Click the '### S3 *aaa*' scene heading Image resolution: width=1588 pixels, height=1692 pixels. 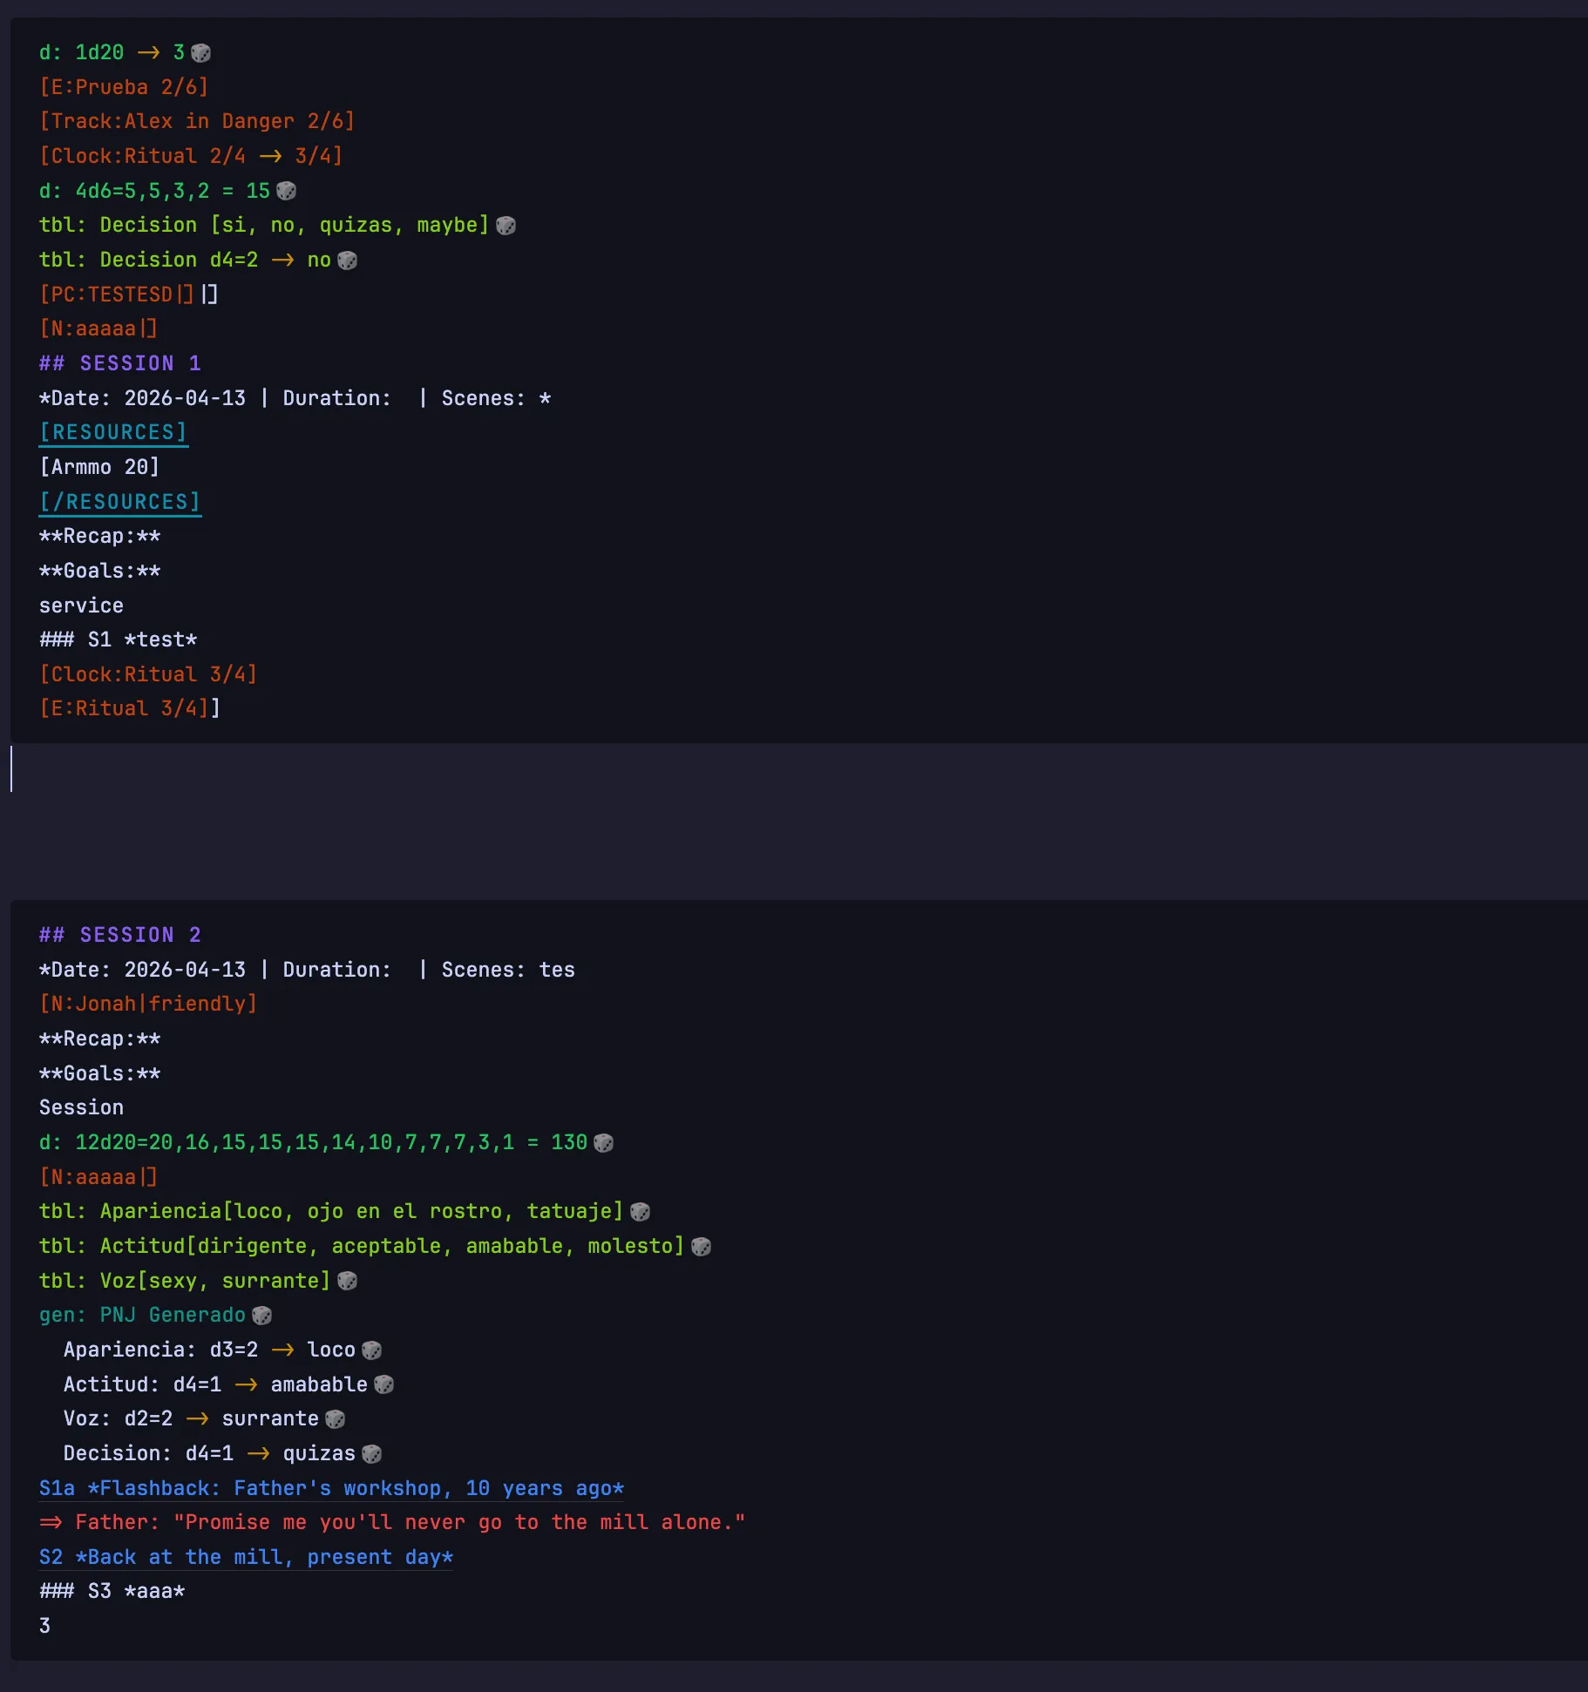pos(112,1592)
